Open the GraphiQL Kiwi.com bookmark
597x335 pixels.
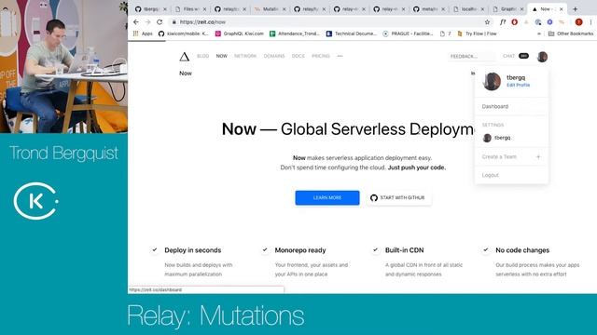240,33
